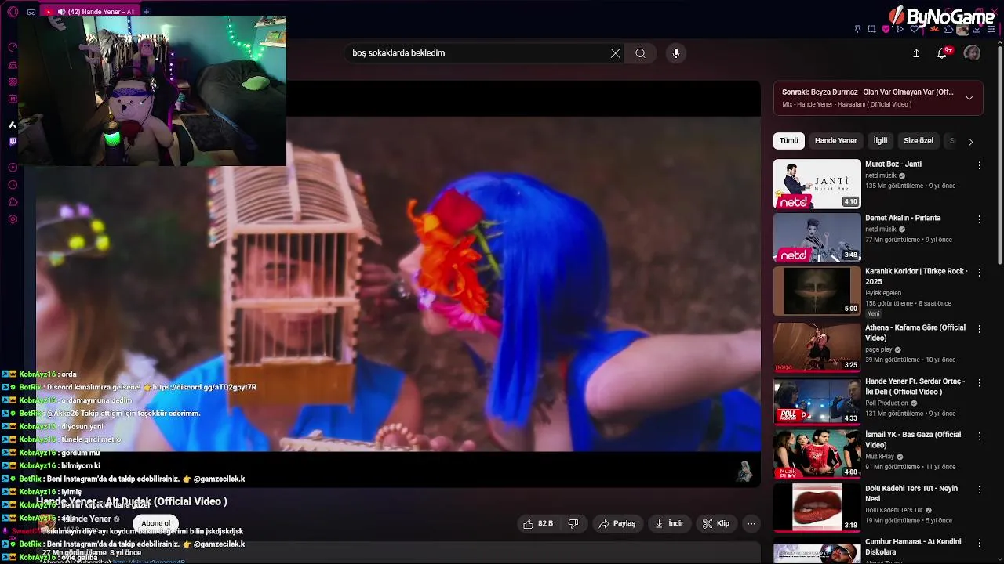Screen dimensions: 1004x564
Task: Open the workspaces icon beside the tab
Action: [x=31, y=12]
